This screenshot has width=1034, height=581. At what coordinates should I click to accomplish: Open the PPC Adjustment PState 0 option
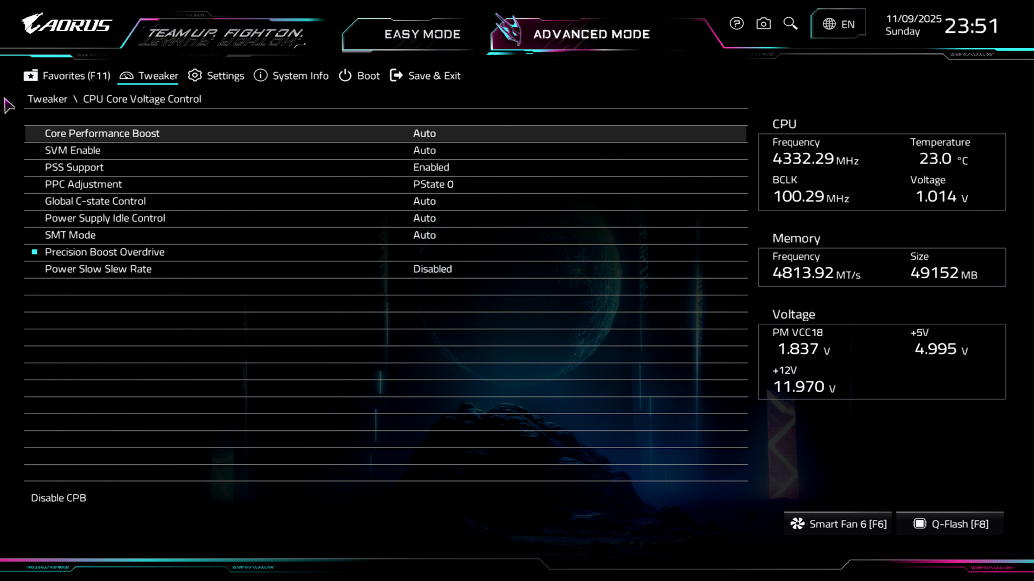click(433, 185)
